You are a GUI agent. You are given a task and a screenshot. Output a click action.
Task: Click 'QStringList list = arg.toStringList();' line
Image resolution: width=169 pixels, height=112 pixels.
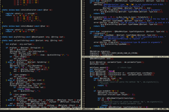[x=28, y=51]
